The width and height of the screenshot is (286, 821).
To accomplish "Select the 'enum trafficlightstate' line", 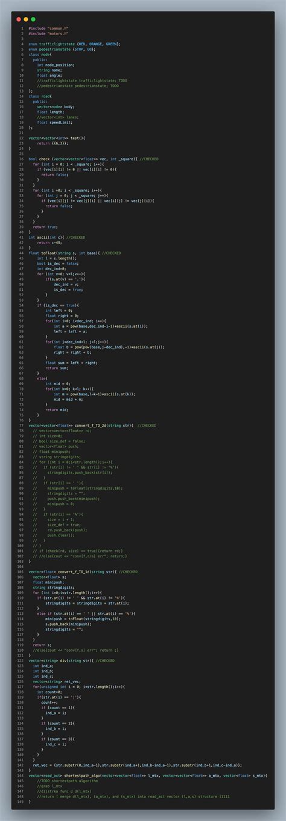I will (x=74, y=44).
